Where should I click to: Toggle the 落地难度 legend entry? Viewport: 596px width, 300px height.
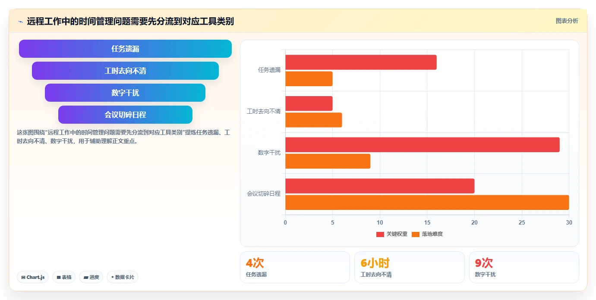pyautogui.click(x=427, y=234)
